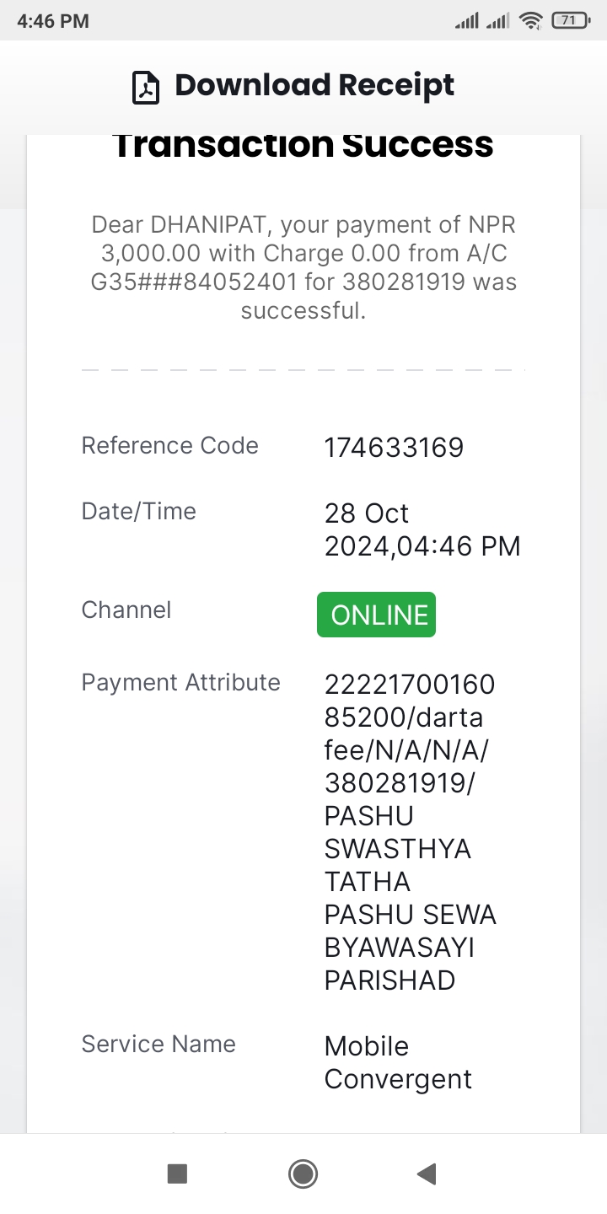The height and width of the screenshot is (1214, 607).
Task: Tap the Reference Code label
Action: click(169, 445)
